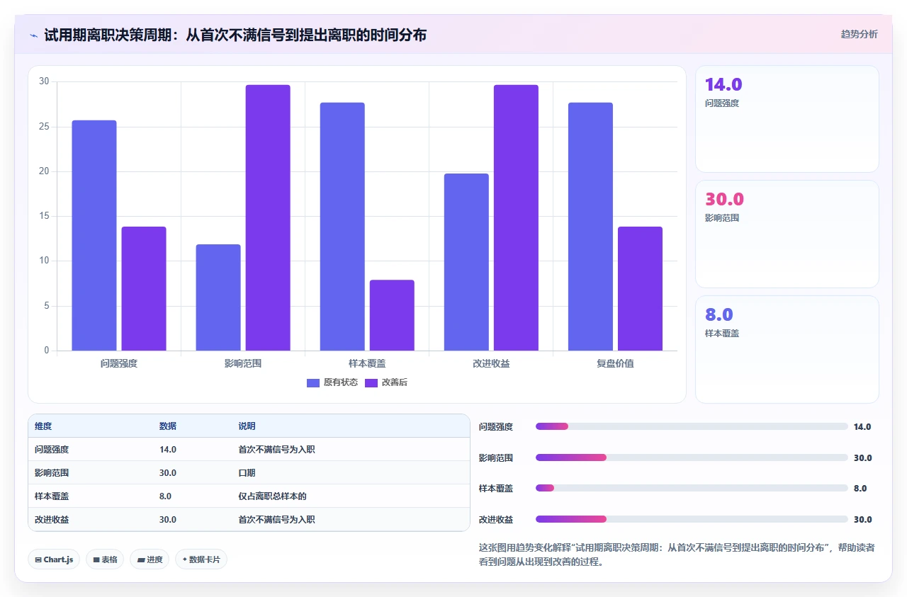Click the 数据卡片 tag chip
Image resolution: width=907 pixels, height=597 pixels.
(201, 559)
